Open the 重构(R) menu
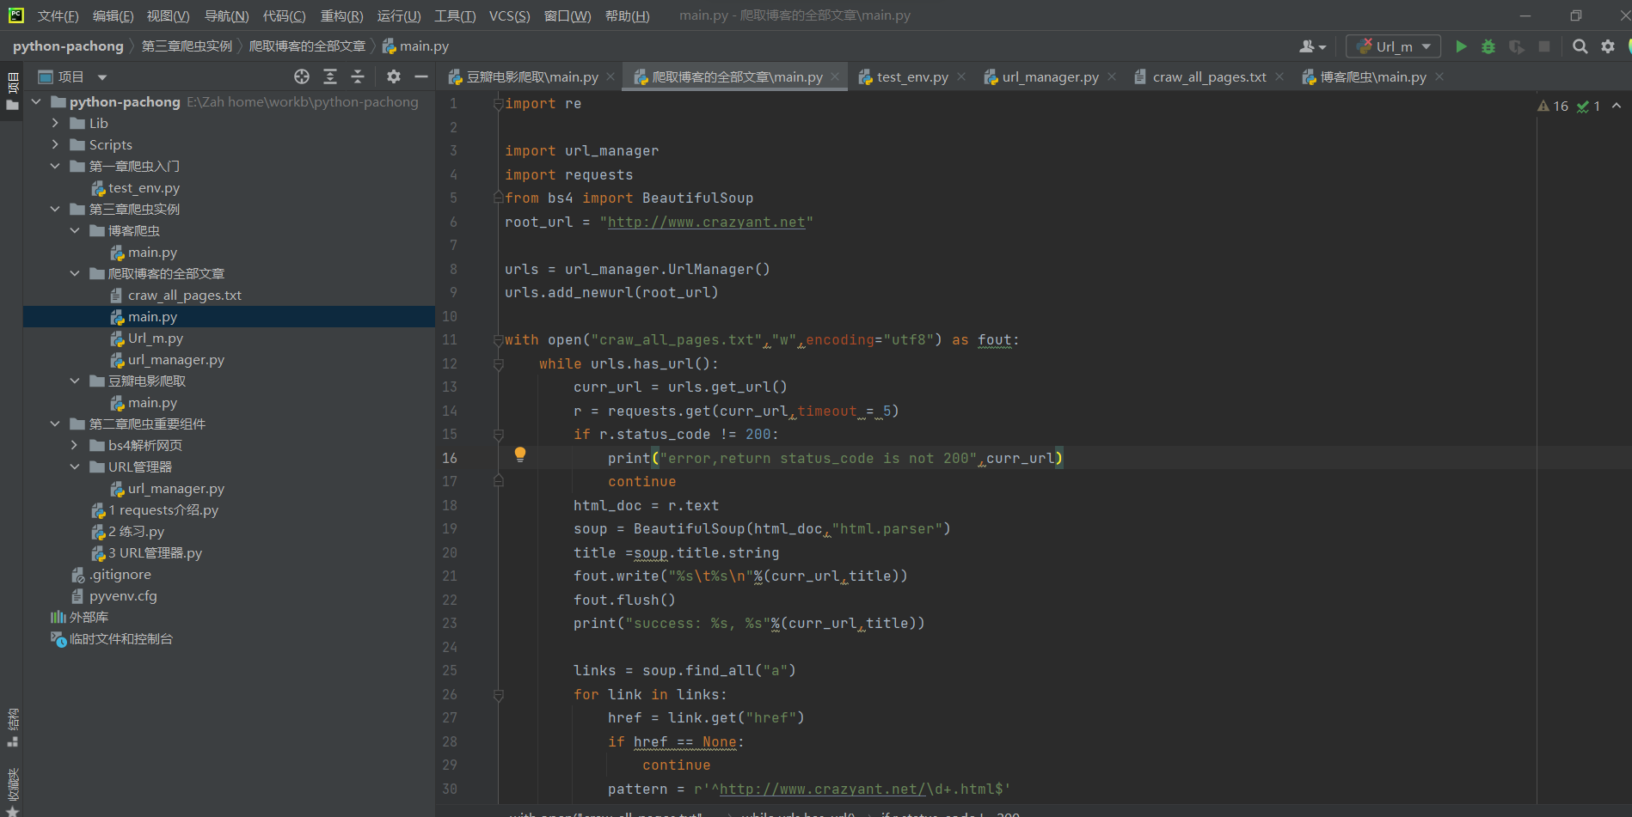Screen dimensions: 1632x817 [341, 15]
